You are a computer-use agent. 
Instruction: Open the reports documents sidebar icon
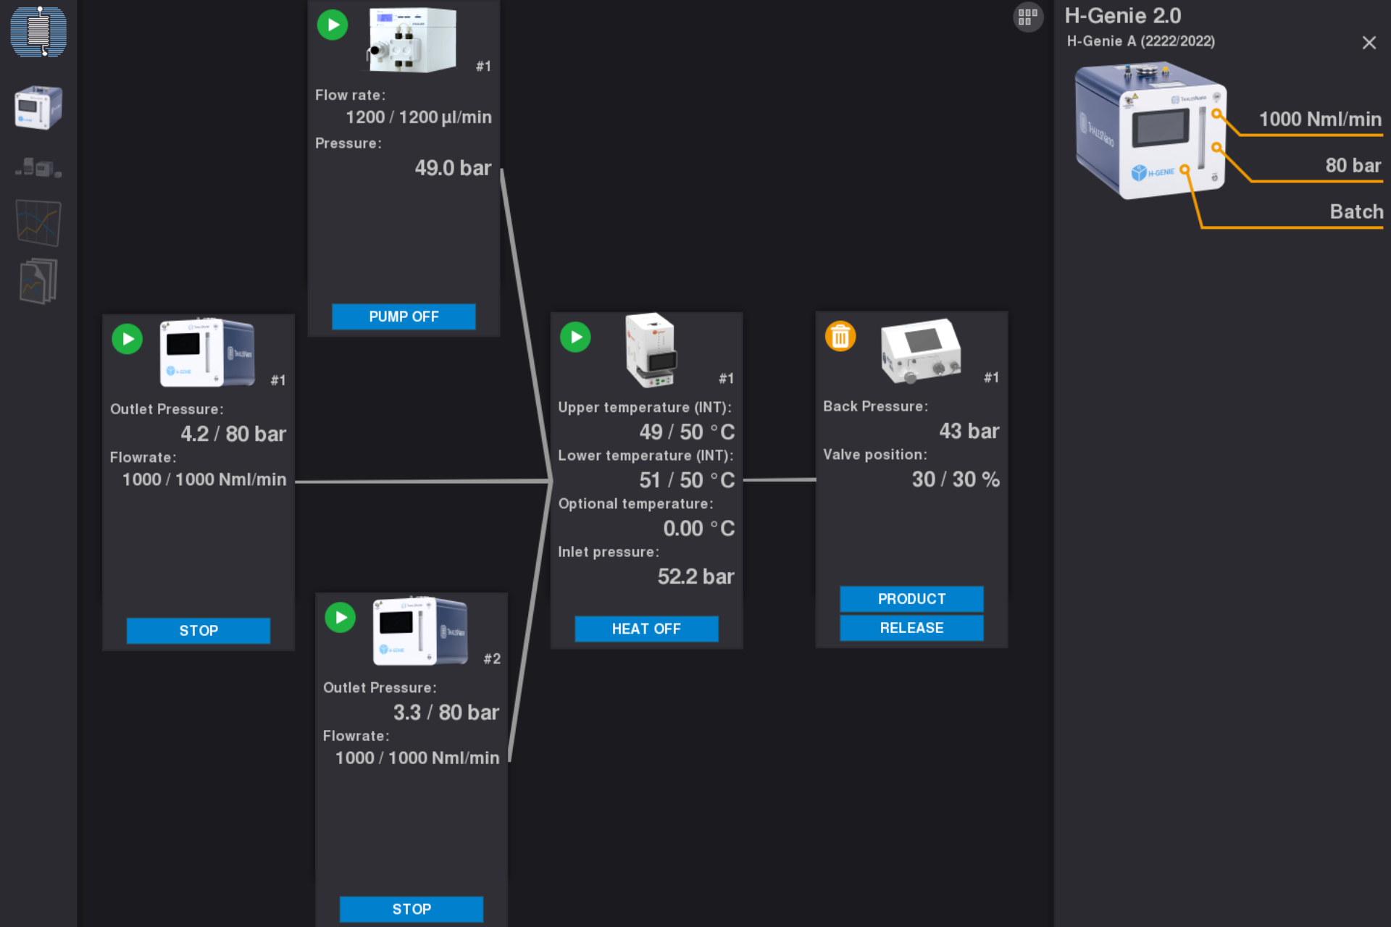coord(38,281)
